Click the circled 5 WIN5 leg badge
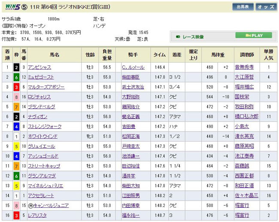Screen dimensions: 279x222 coord(24,7)
